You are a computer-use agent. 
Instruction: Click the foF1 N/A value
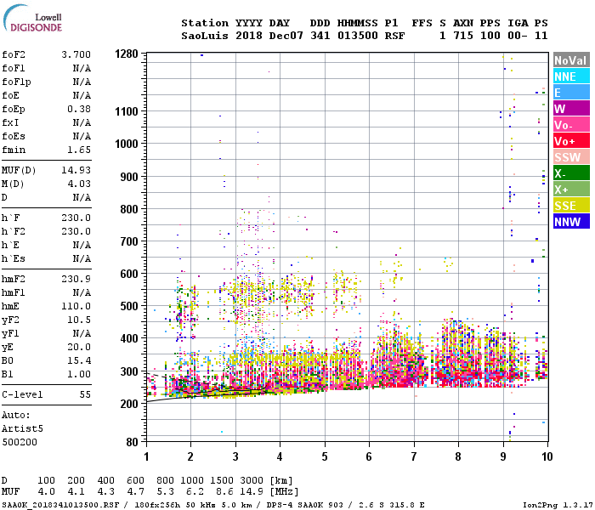coord(82,68)
